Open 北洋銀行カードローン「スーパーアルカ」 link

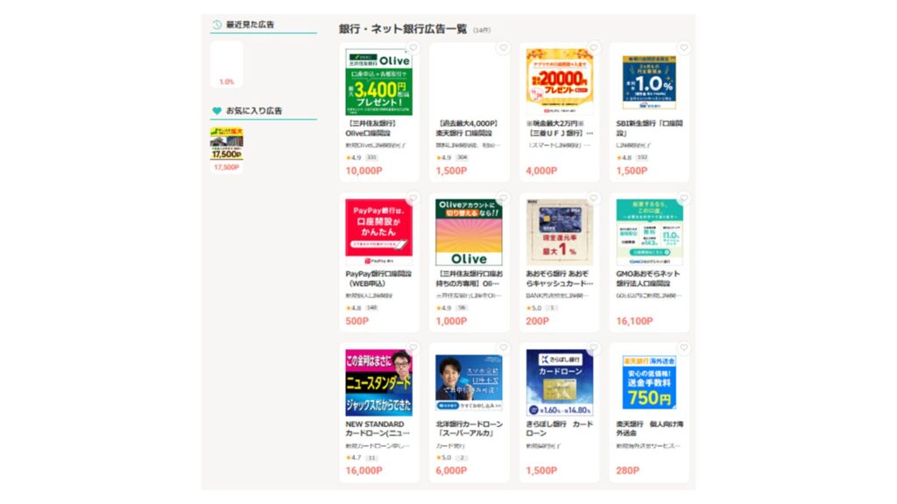pos(470,429)
